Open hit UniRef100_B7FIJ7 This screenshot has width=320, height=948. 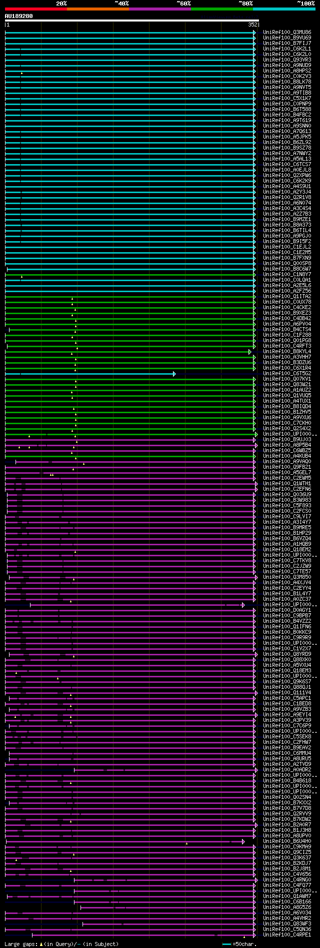pyautogui.click(x=287, y=43)
